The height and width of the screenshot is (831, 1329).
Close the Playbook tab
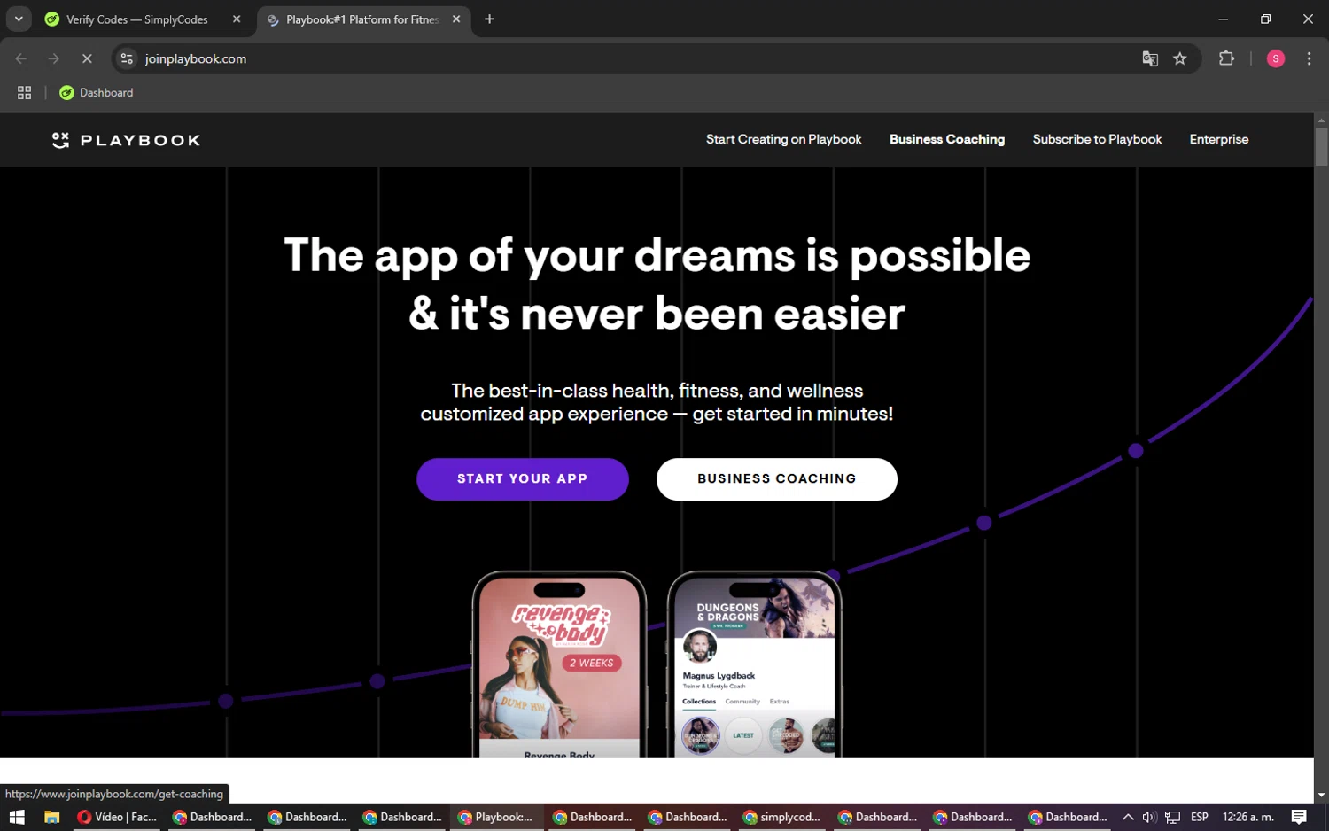point(456,19)
